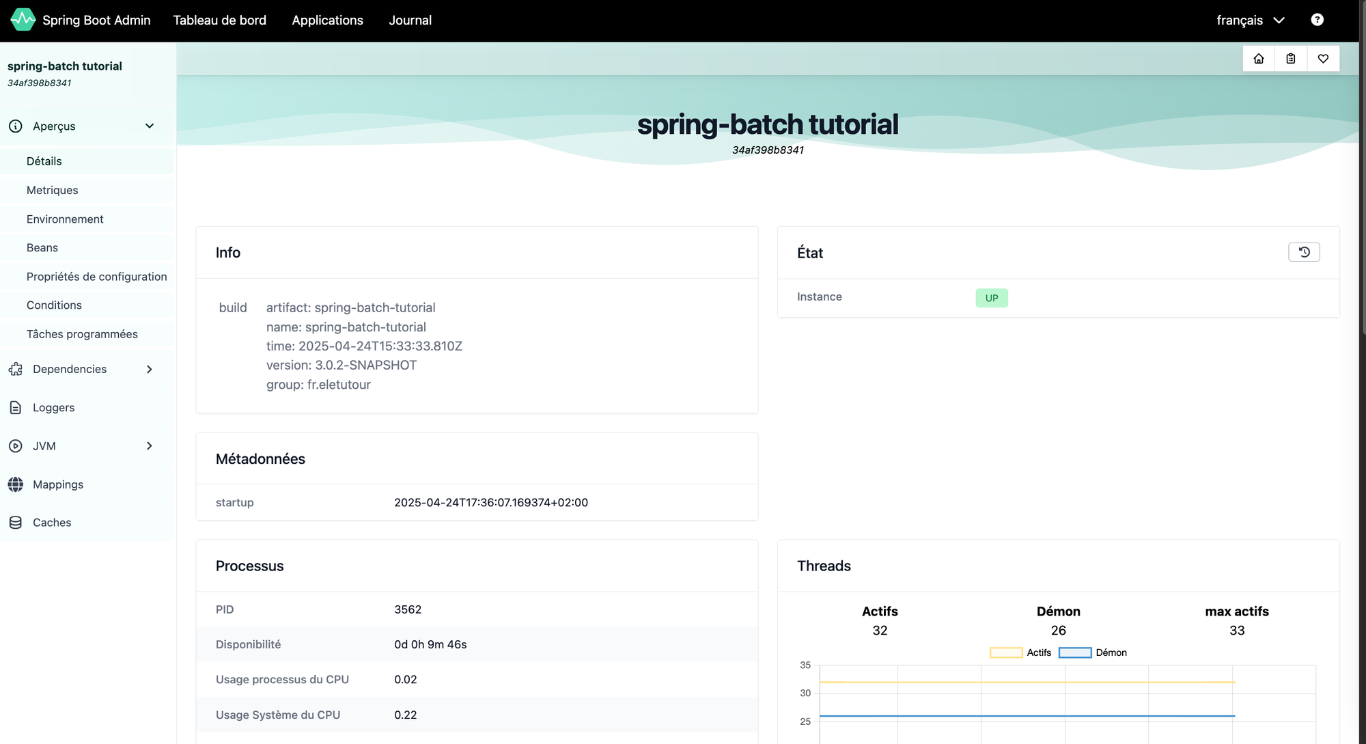This screenshot has width=1366, height=744.
Task: Click the home icon button
Action: [1259, 59]
